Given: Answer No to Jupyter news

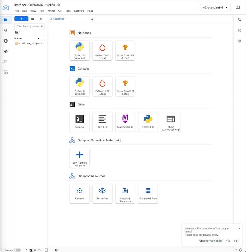Looking at the screenshot, I should click(236, 241).
